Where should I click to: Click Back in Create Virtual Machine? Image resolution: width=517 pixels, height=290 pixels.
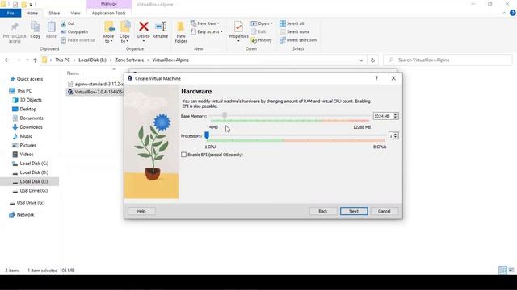323,211
